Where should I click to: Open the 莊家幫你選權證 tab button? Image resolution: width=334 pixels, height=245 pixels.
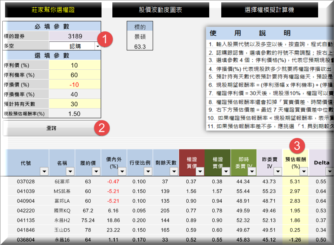tap(53, 10)
